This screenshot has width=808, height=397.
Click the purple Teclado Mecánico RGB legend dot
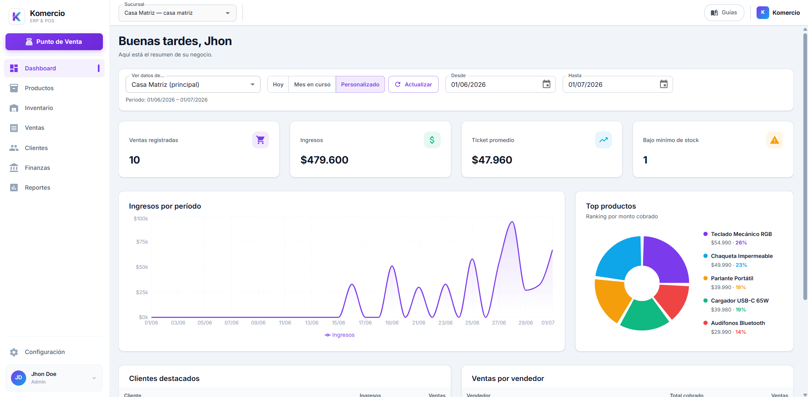(706, 234)
